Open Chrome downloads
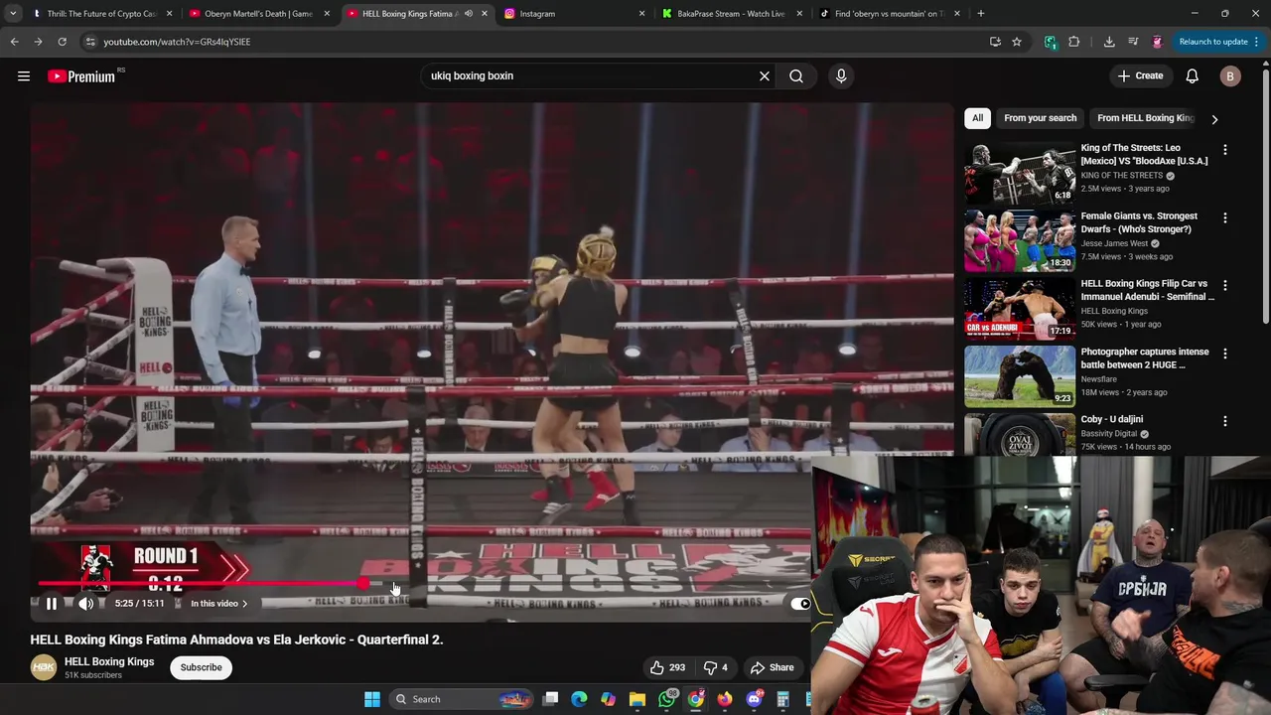Screen dimensions: 1271x715 pos(1109,42)
